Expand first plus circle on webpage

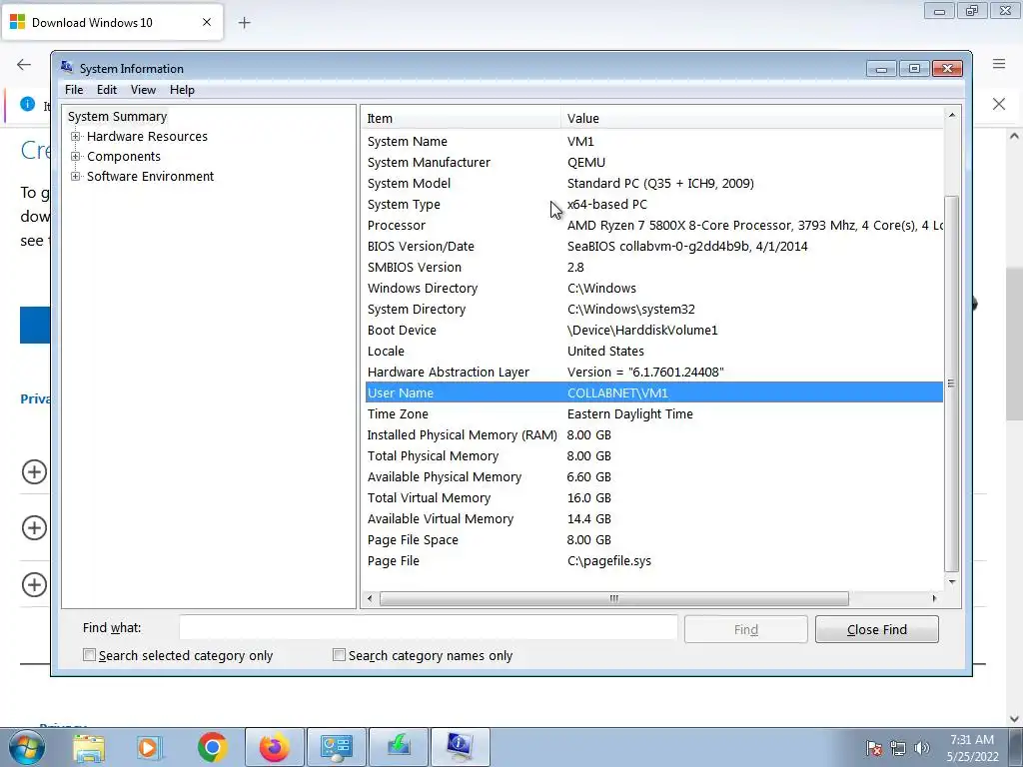point(34,471)
